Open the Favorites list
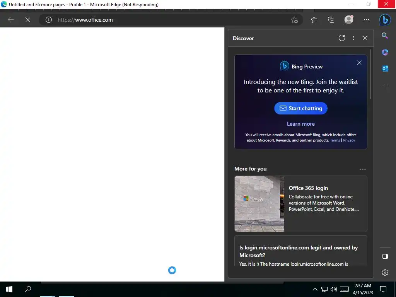The image size is (396, 297). 314,20
